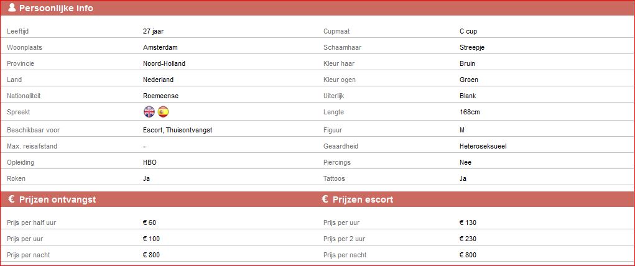Select the Persoonlijke info header title
The width and height of the screenshot is (635, 266).
(x=56, y=8)
